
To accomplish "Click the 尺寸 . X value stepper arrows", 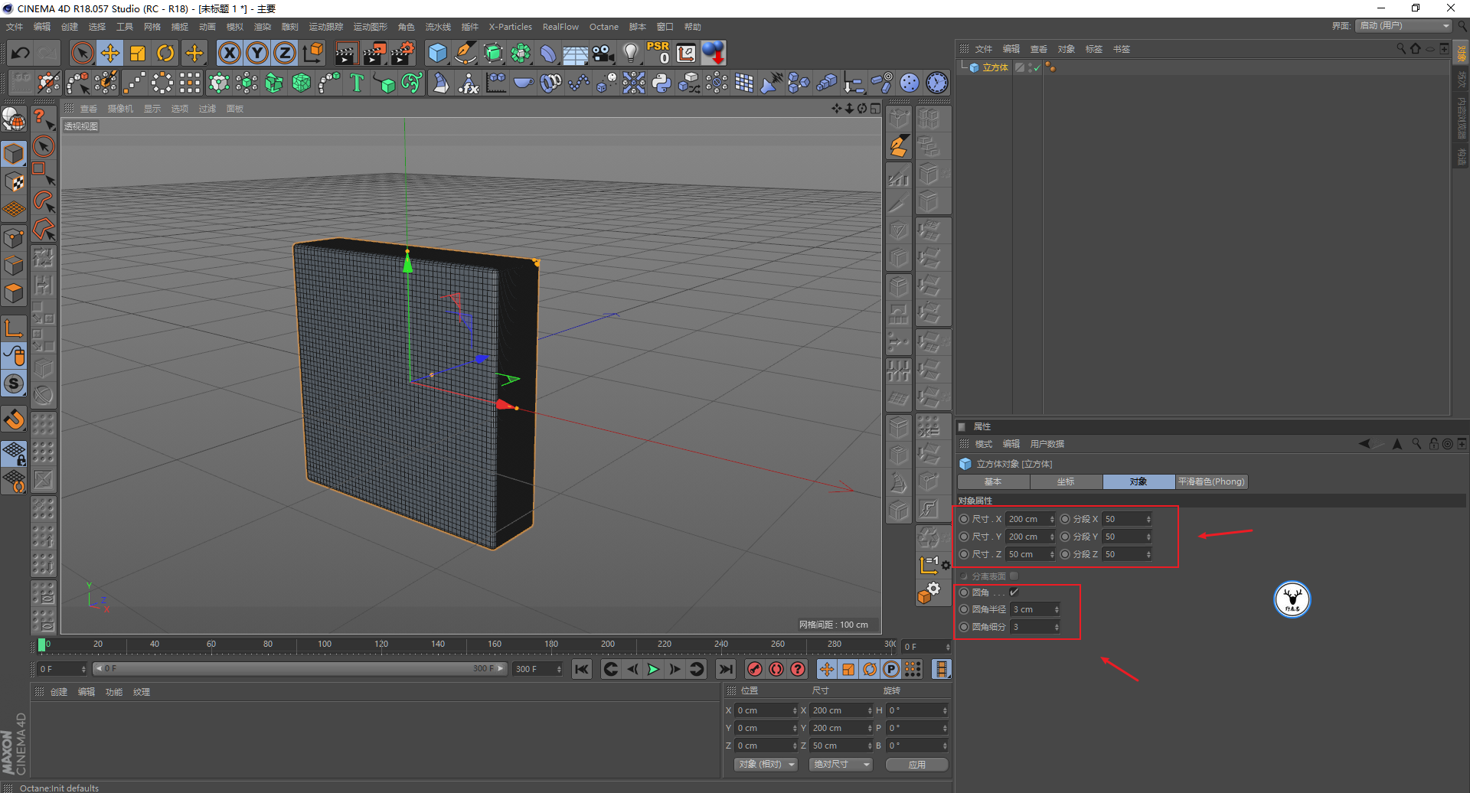I will (x=1052, y=519).
